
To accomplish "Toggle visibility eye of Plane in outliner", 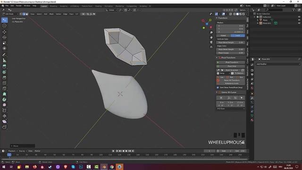I will 299,20.
